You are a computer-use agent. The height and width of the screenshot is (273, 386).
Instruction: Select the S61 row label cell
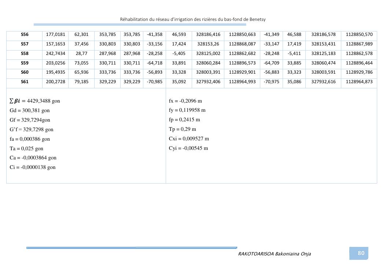[25, 82]
